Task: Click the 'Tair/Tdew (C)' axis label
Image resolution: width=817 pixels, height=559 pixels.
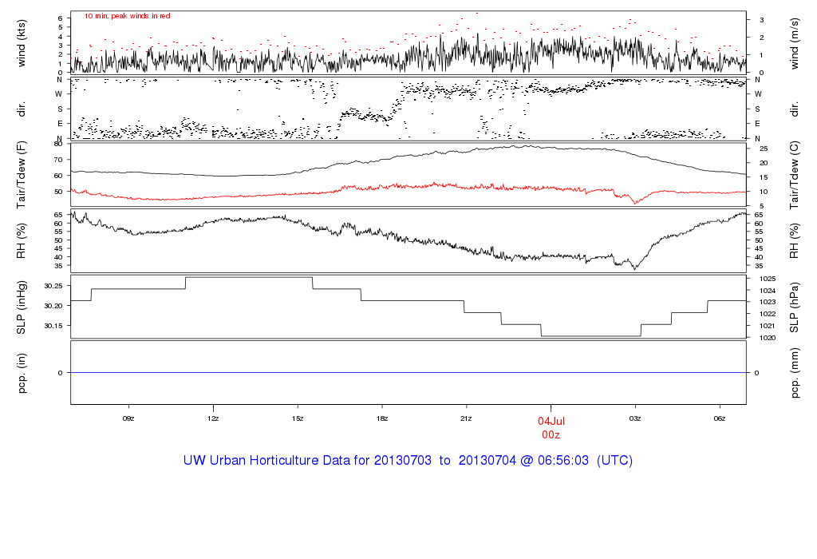Action: pyautogui.click(x=794, y=175)
